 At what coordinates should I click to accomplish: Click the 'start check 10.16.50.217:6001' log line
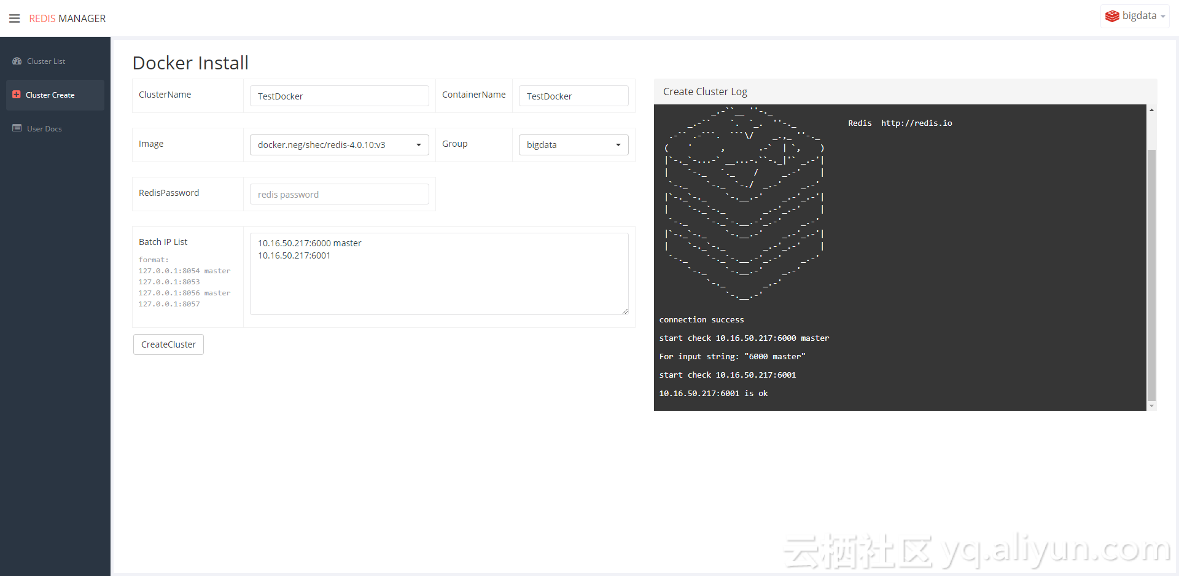tap(728, 375)
